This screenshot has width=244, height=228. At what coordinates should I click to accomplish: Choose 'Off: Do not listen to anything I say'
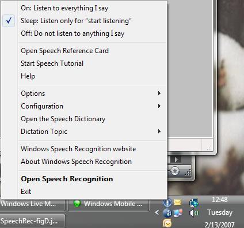[84, 33]
